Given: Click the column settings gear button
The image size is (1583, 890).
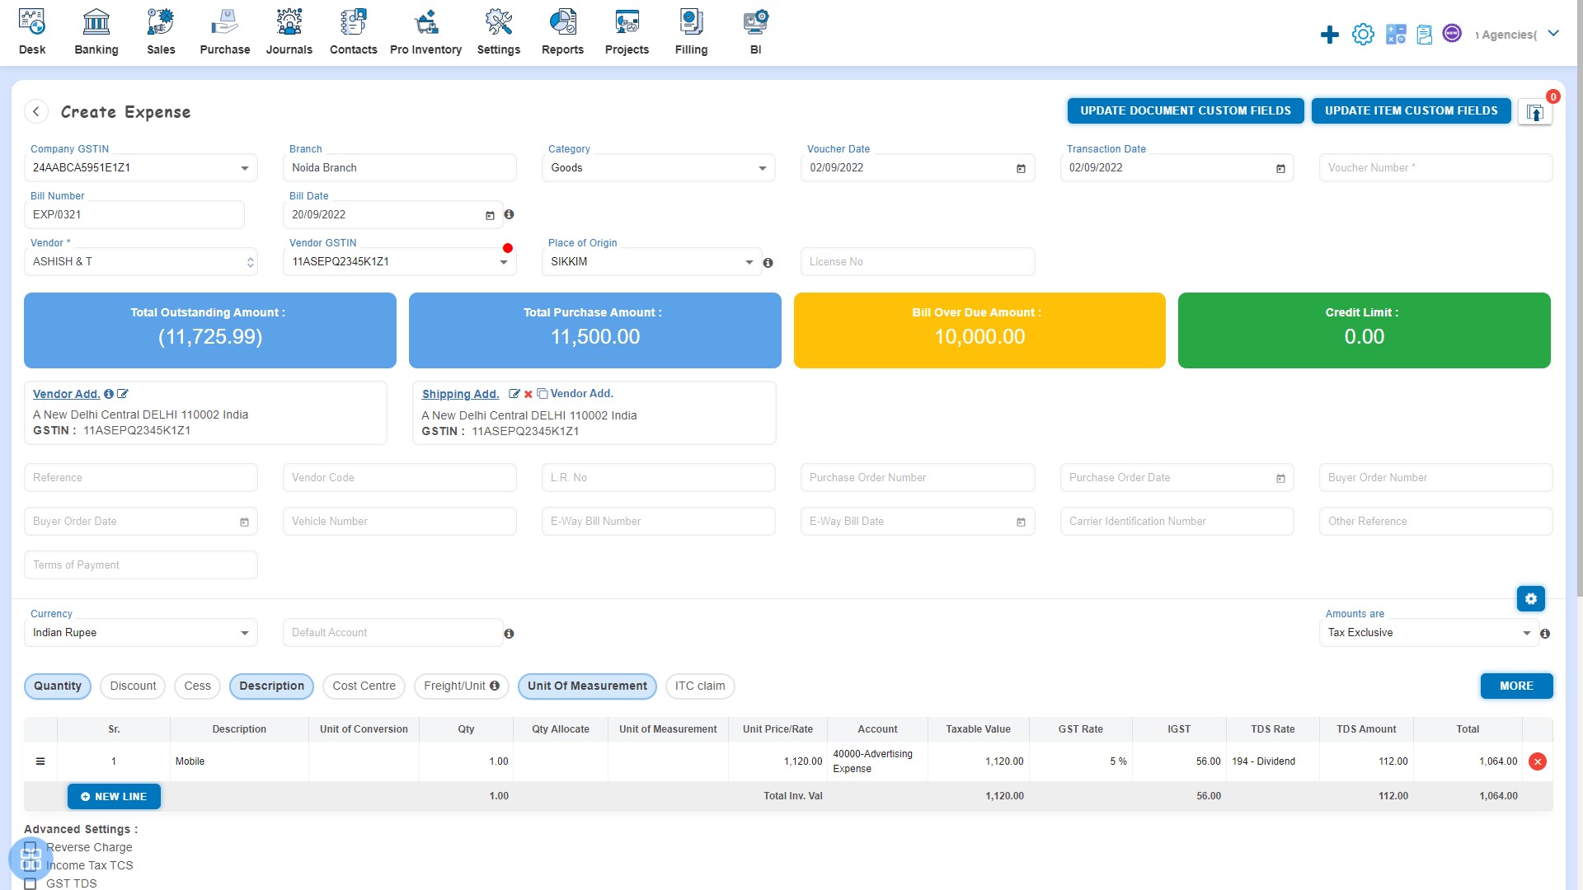Looking at the screenshot, I should click(1531, 599).
